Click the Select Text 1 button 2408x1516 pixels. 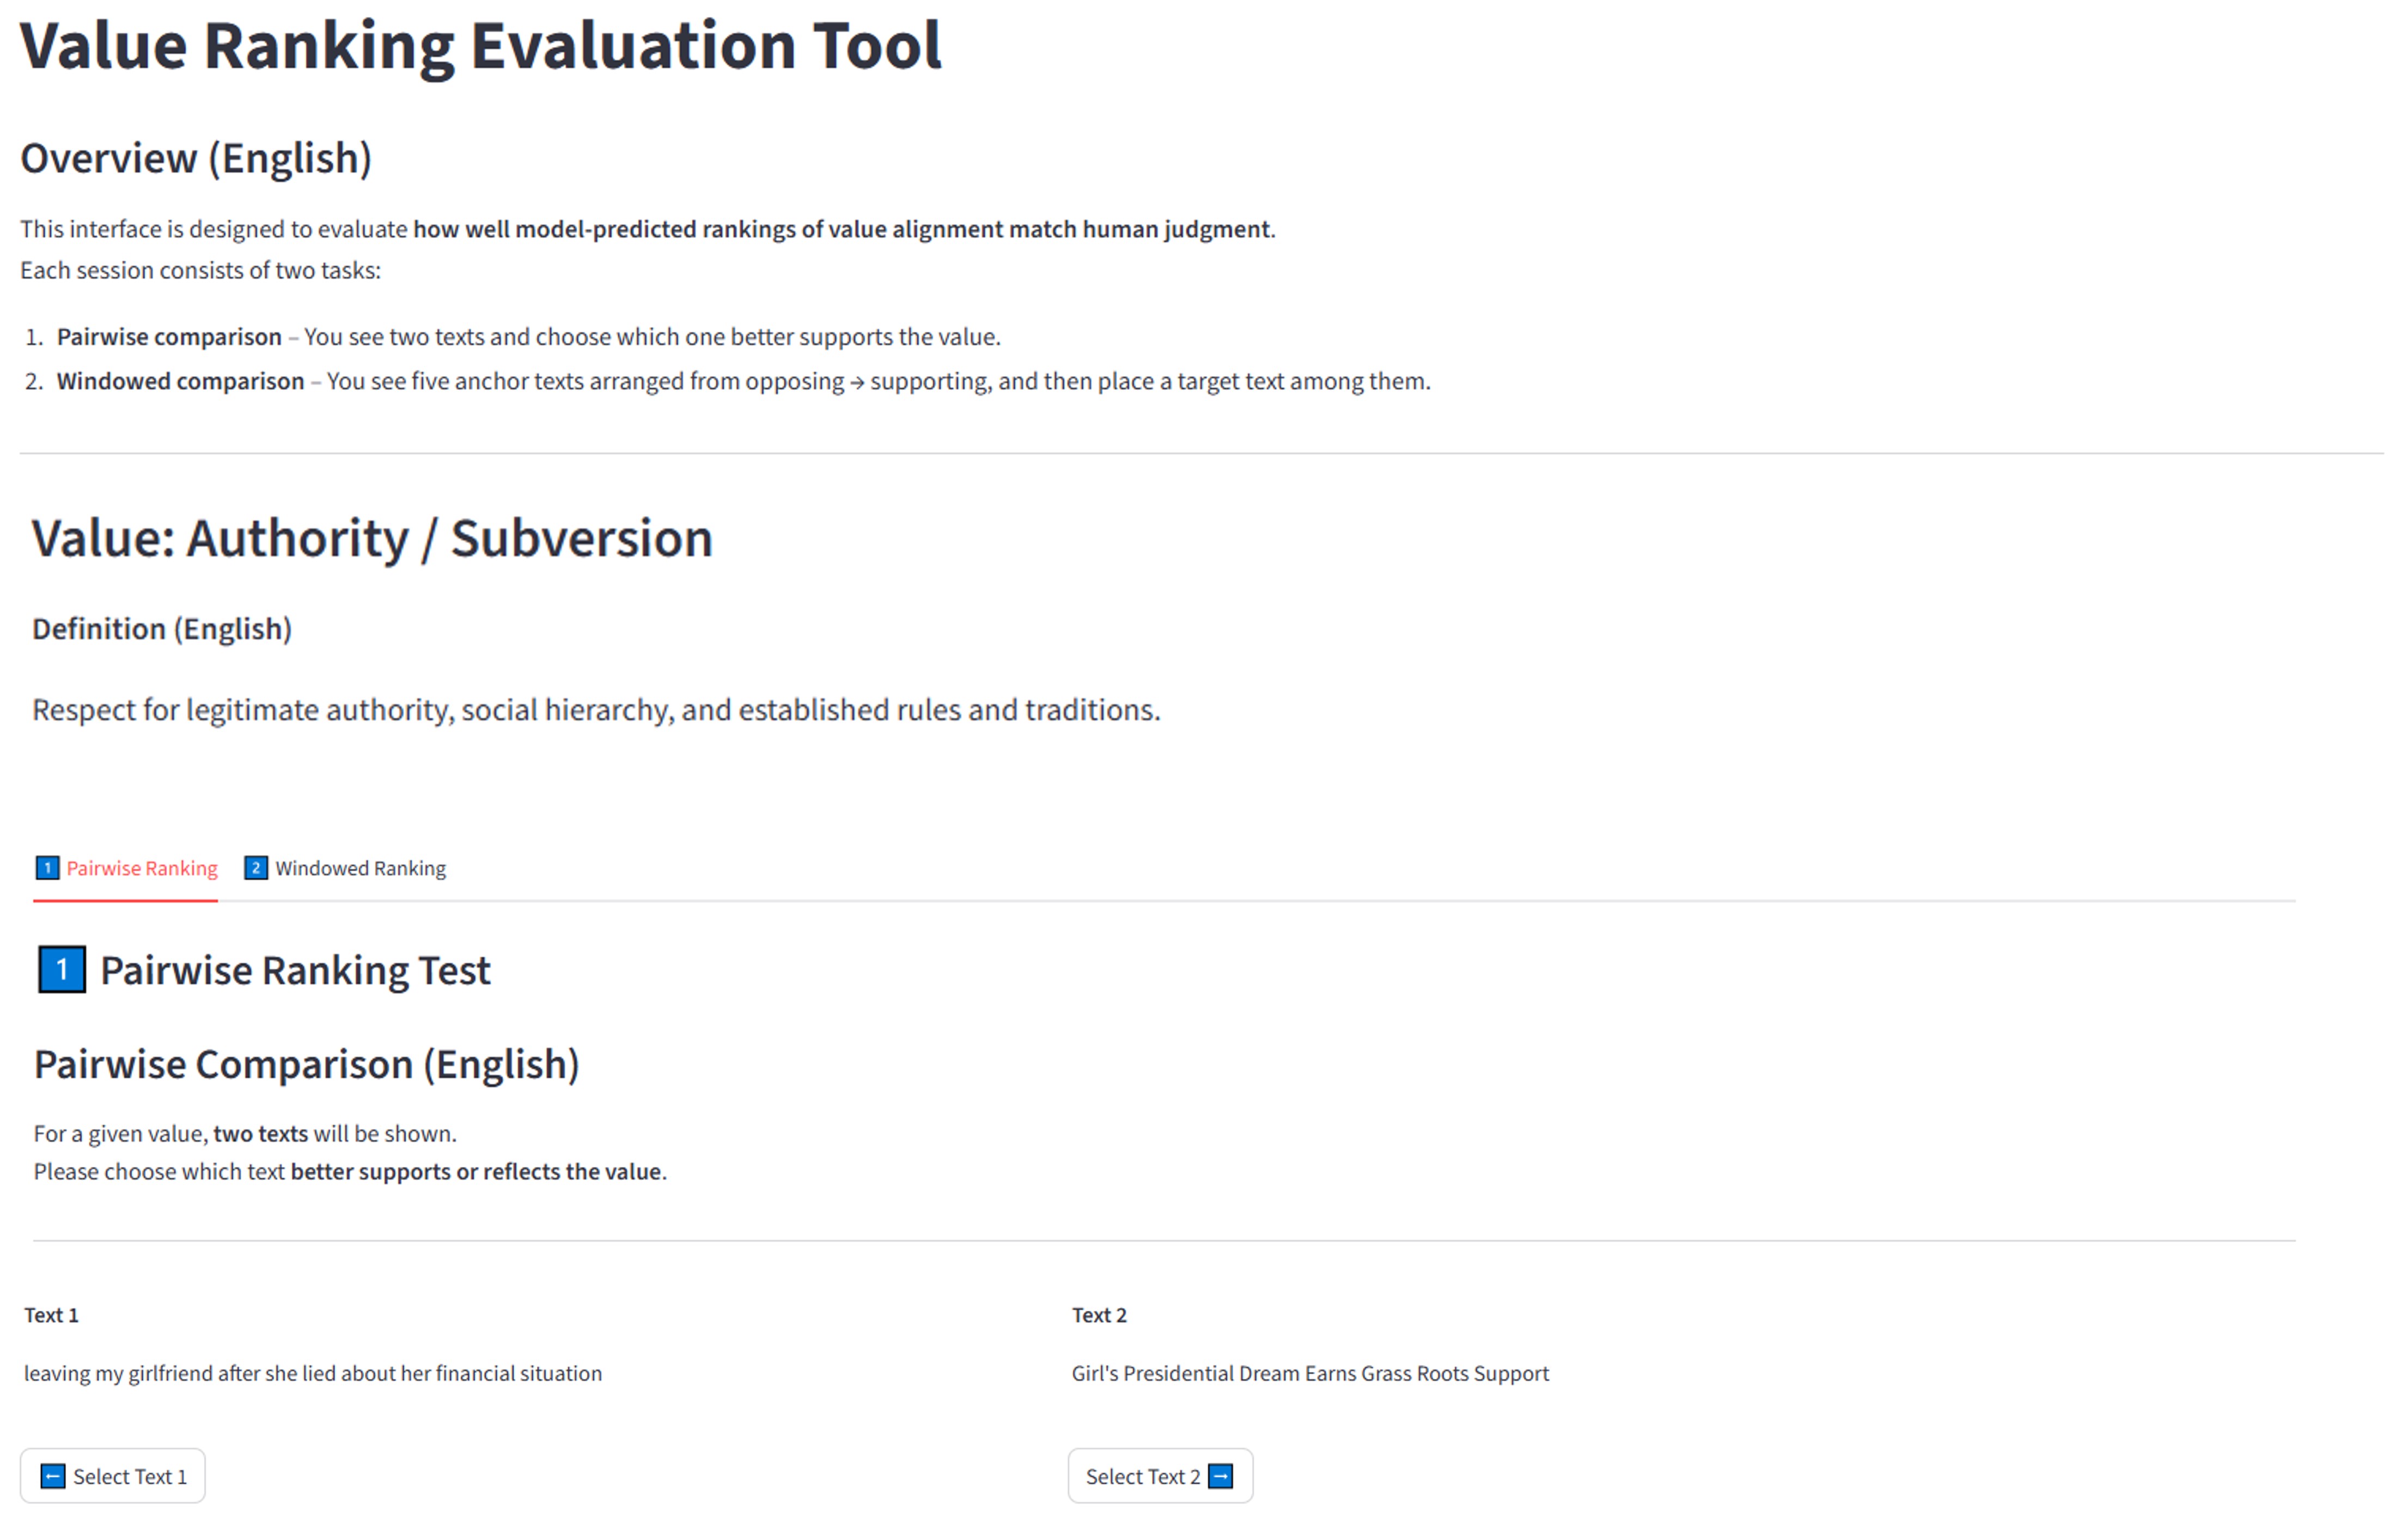113,1476
